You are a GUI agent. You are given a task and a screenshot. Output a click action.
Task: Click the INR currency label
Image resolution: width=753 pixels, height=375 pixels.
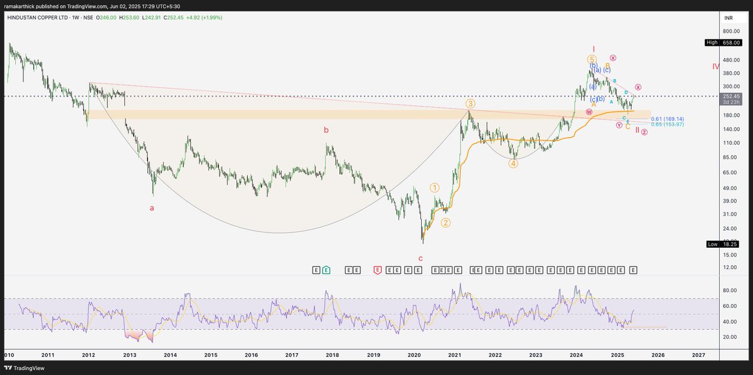point(729,17)
